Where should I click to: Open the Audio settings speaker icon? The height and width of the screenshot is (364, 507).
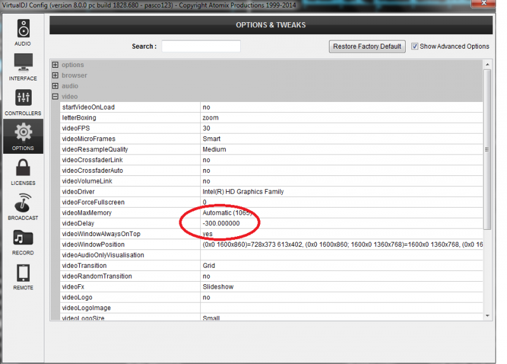click(x=23, y=29)
